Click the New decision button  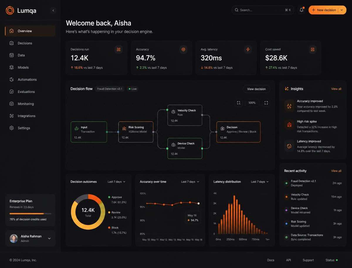[324, 10]
